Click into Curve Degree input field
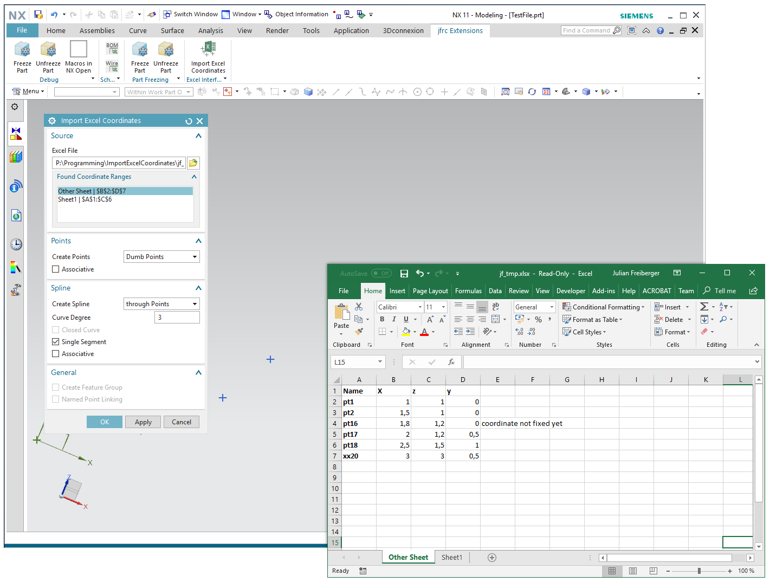The height and width of the screenshot is (582, 770). [177, 318]
